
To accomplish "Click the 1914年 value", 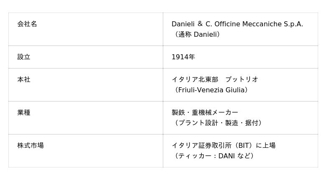I will tap(183, 57).
